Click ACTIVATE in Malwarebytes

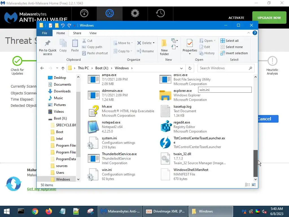coord(236,18)
